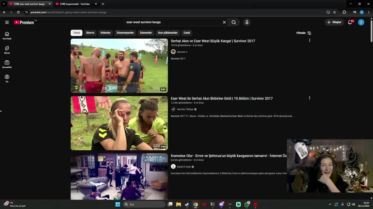Image resolution: width=373 pixels, height=209 pixels.
Task: View site information icon in address bar
Action: [27, 12]
